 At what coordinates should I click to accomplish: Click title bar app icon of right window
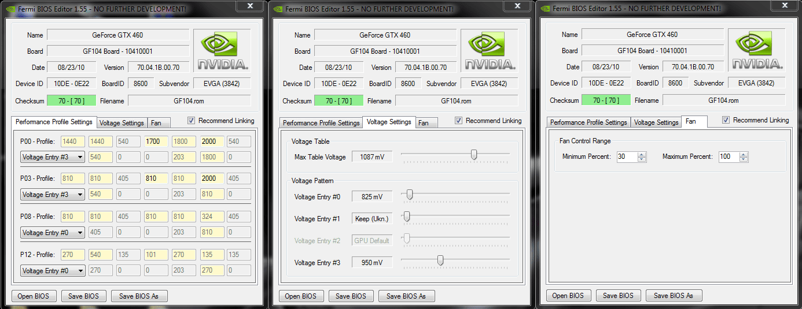[544, 9]
